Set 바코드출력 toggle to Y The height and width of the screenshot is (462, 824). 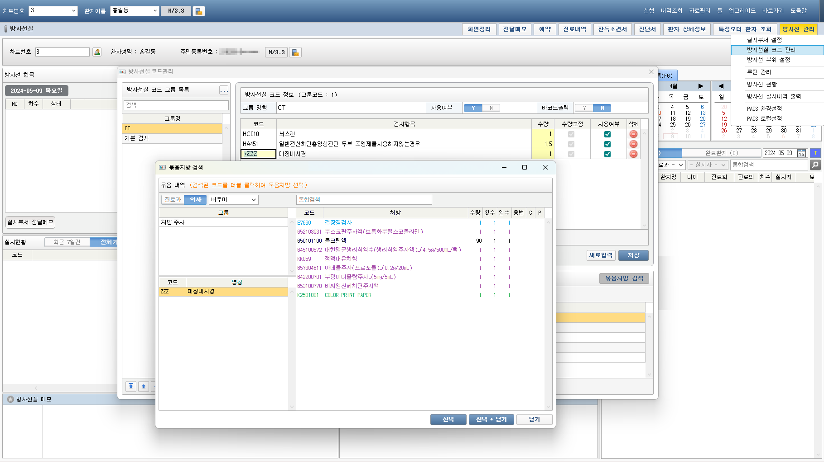point(584,108)
